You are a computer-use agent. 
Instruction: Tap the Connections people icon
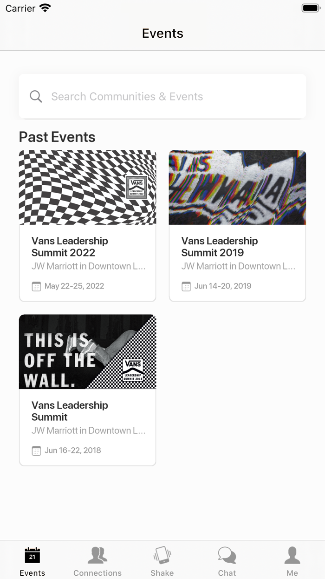coord(97,554)
